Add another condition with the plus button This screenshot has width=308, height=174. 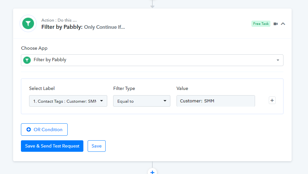(272, 100)
